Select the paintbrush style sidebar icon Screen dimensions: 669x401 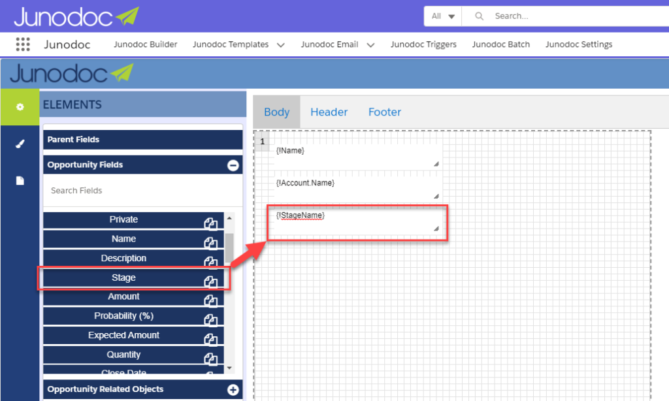coord(20,144)
